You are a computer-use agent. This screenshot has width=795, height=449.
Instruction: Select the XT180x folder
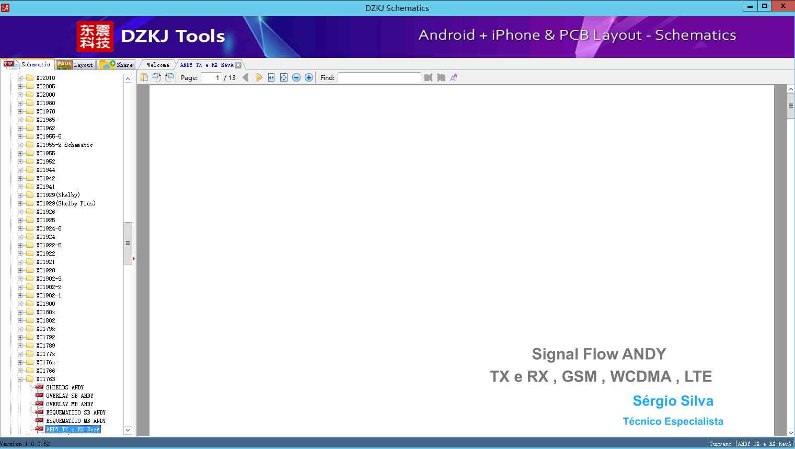(45, 312)
